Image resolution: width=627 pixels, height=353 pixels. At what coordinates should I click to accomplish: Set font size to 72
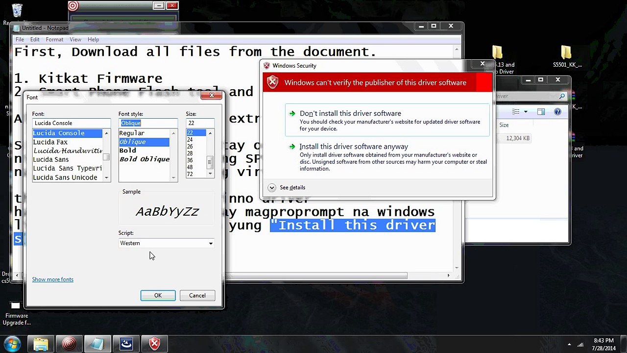[196, 174]
